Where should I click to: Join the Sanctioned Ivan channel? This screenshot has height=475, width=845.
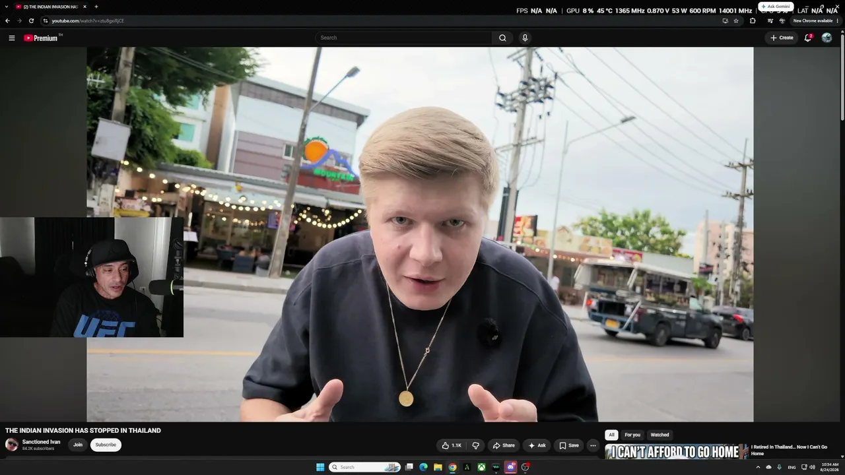[78, 445]
